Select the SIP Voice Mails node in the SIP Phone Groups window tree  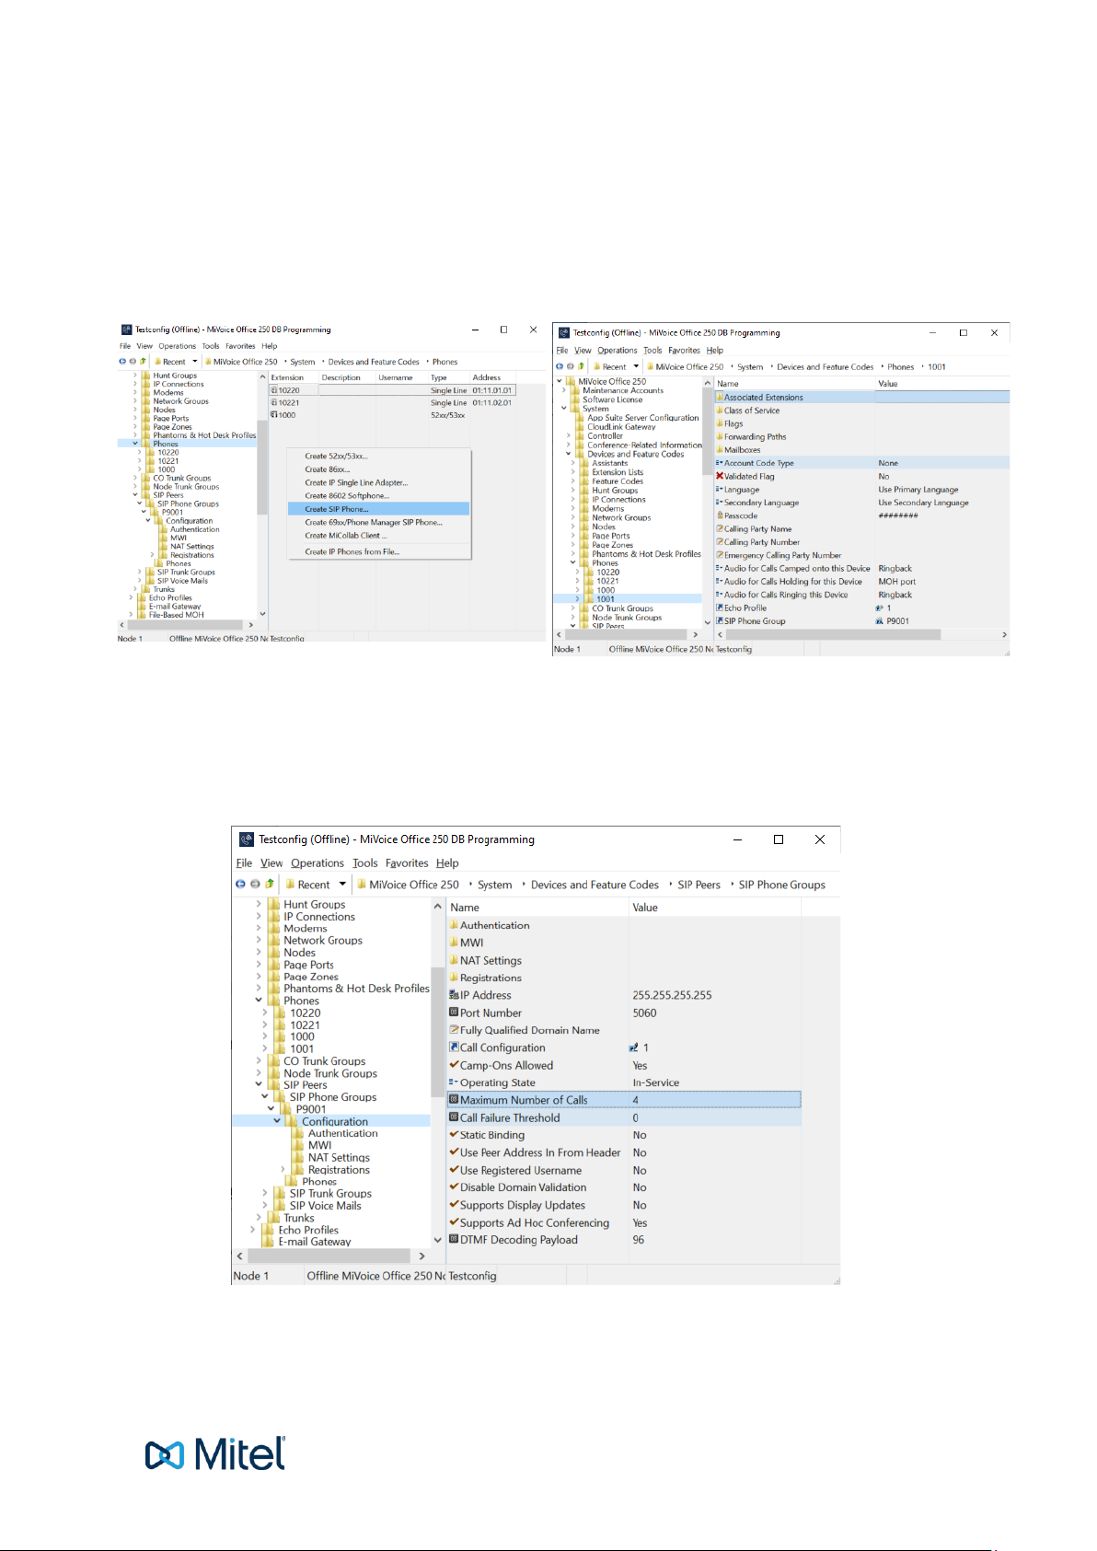325,1206
